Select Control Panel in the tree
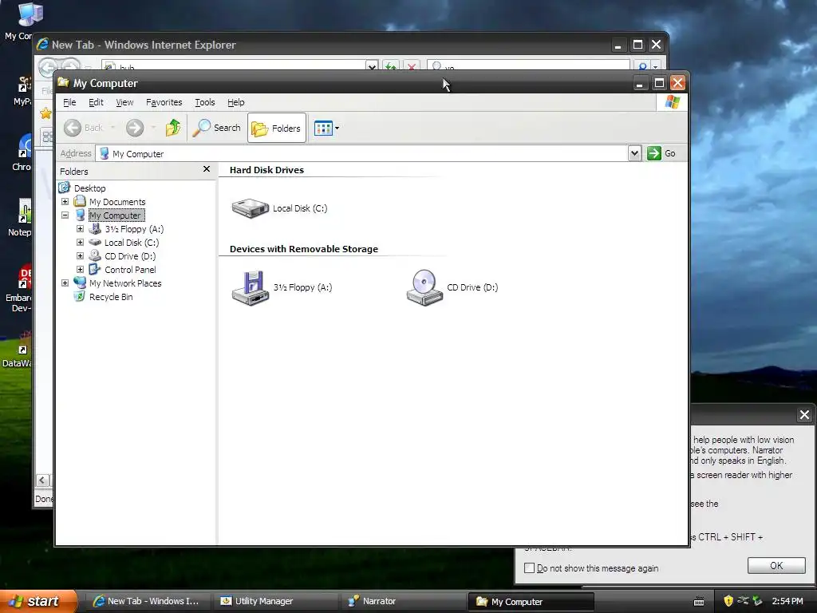 pos(130,270)
